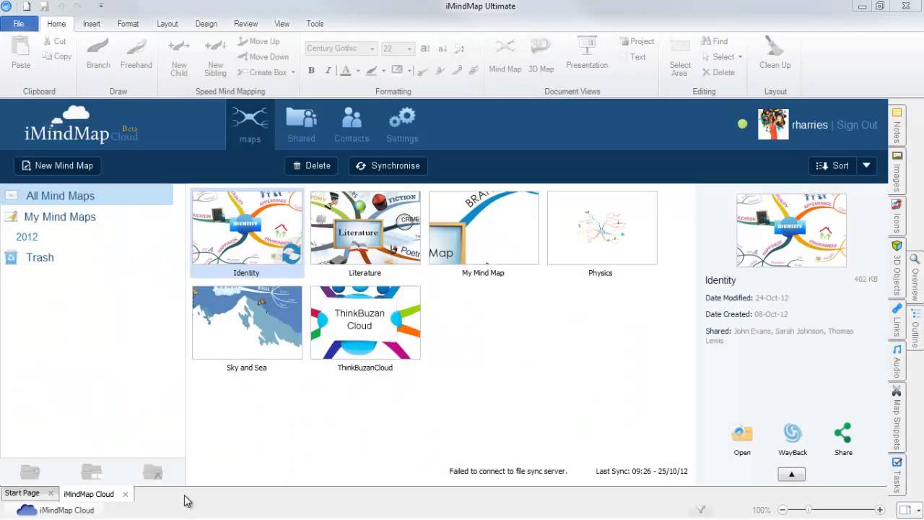This screenshot has width=924, height=520.
Task: Open the Icons side panel
Action: tap(897, 217)
